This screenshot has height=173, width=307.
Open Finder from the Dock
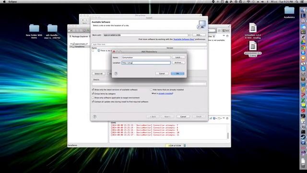pyautogui.click(x=303, y=10)
